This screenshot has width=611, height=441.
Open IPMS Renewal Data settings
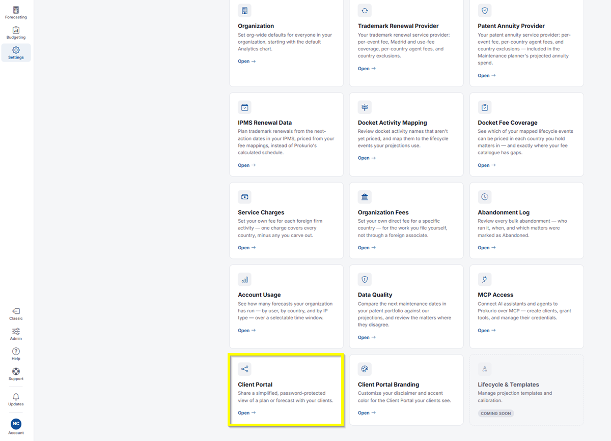pos(247,165)
